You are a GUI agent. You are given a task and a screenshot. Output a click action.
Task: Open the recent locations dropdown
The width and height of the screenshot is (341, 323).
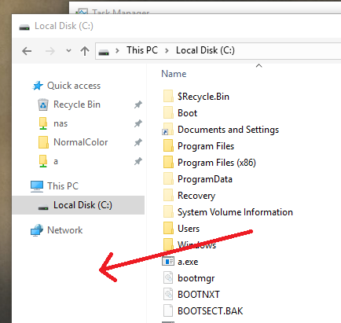point(68,50)
